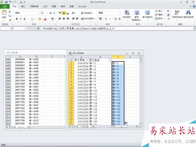Click the Format Painter brush icon

tap(10, 20)
